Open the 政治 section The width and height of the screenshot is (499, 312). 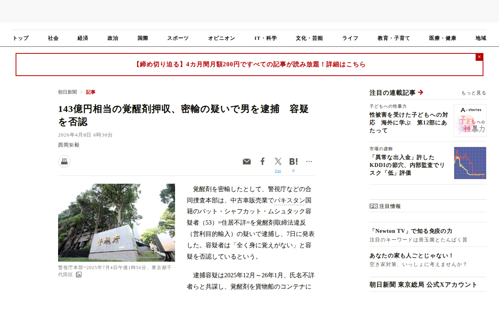tap(113, 38)
